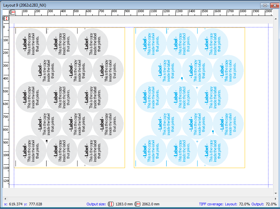Click the 2062.0 mm output width value
The width and height of the screenshot is (280, 209).
click(151, 204)
